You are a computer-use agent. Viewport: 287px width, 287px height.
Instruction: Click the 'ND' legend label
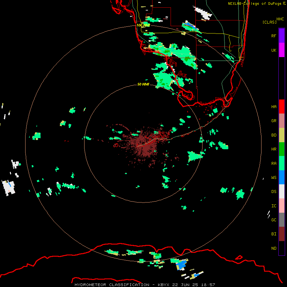point(274,248)
